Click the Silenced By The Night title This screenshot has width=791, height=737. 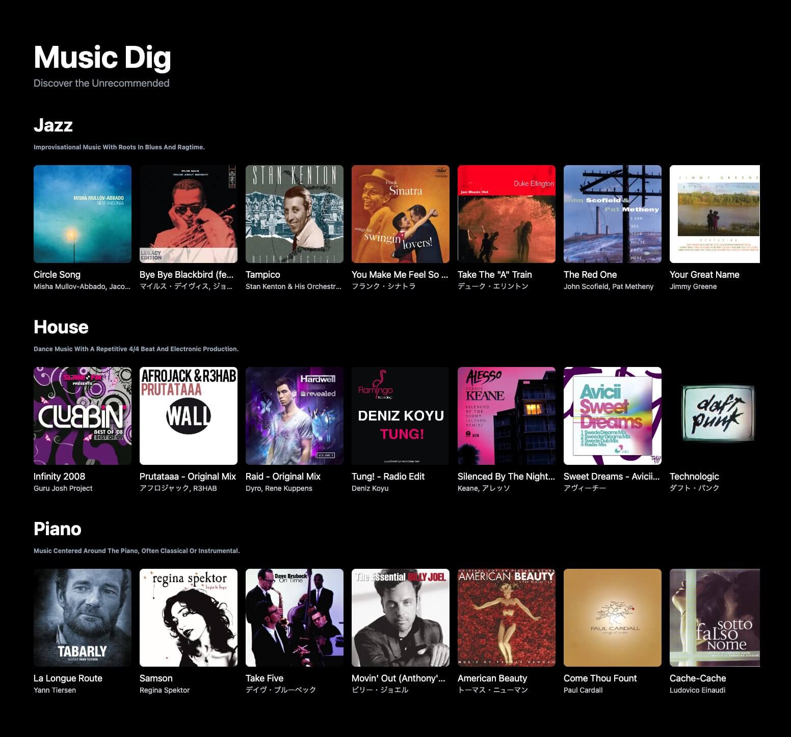click(x=506, y=477)
